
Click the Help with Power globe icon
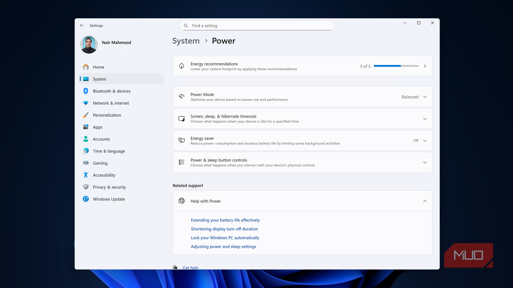(182, 201)
